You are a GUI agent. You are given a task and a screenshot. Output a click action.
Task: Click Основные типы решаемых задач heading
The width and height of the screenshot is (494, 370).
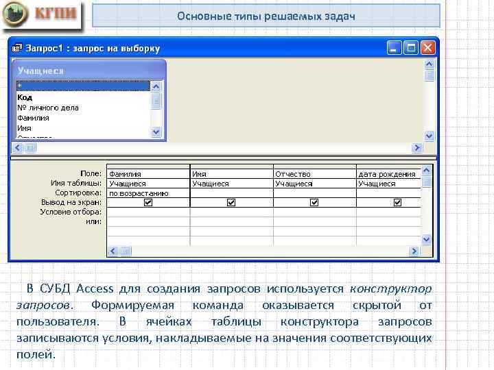[x=266, y=16]
